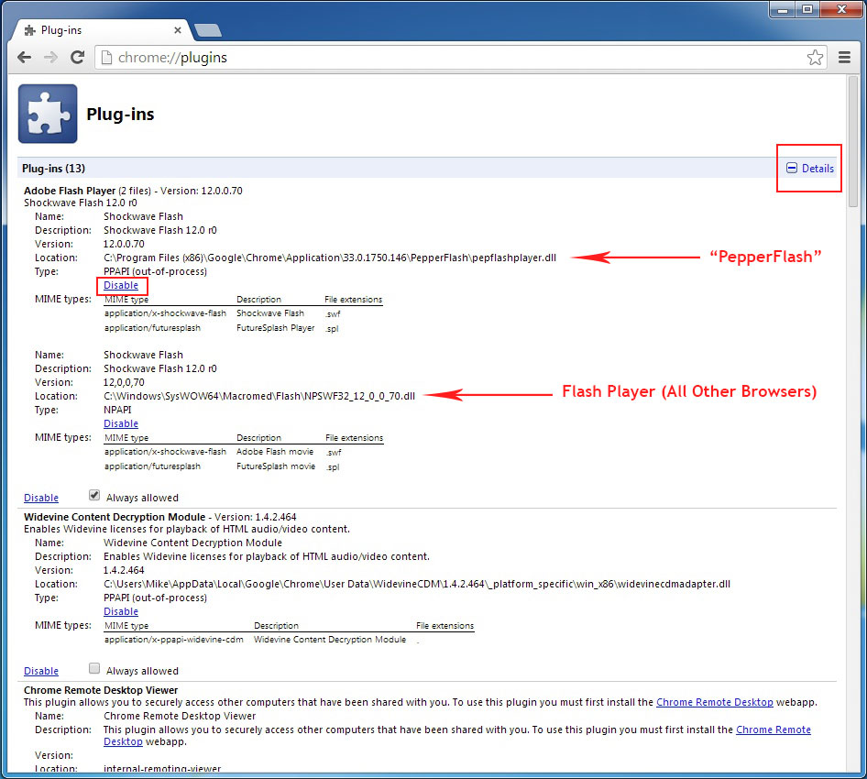
Task: Click the version value '1.4.2.464' row
Action: click(124, 570)
